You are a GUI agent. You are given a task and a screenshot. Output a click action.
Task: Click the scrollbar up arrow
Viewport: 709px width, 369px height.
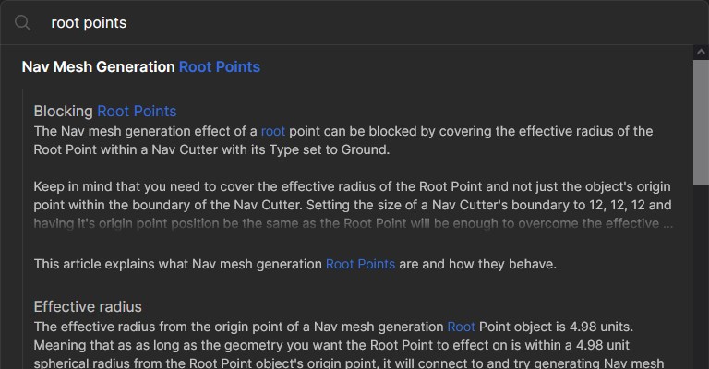701,52
